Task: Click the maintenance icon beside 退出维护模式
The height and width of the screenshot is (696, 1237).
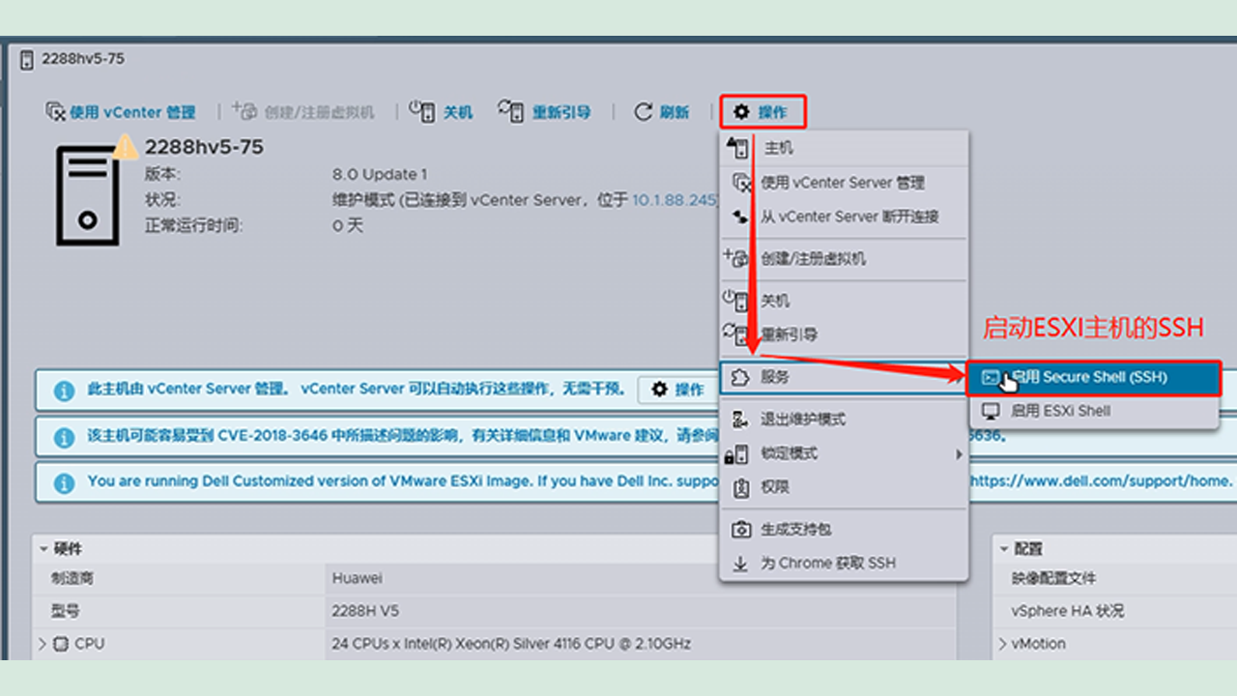Action: click(x=740, y=420)
